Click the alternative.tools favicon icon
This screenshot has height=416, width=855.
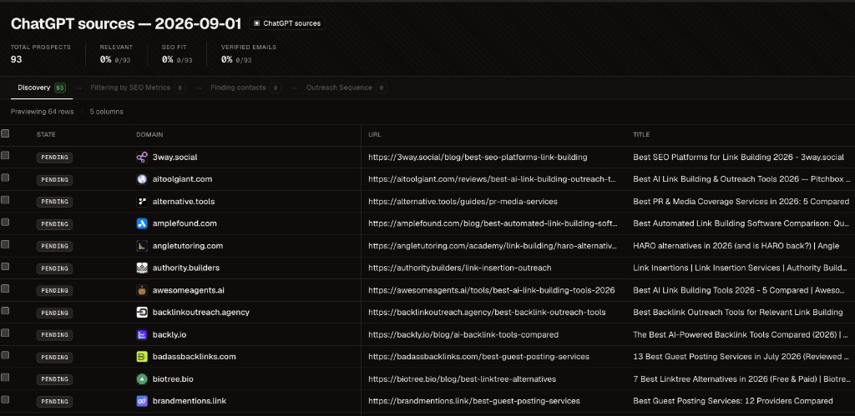pyautogui.click(x=142, y=202)
